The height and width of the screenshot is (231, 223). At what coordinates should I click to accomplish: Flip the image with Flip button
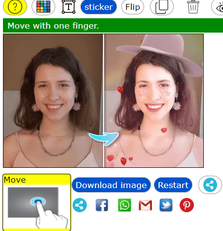pos(133,7)
